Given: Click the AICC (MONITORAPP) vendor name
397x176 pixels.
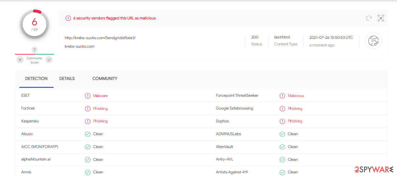Looking at the screenshot, I should [40, 147].
